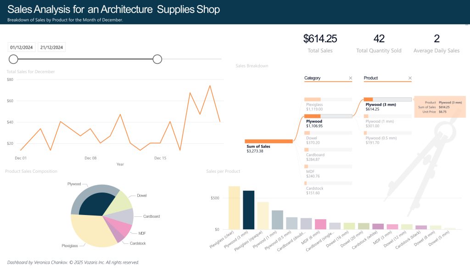This screenshot has height=272, width=470.
Task: Click the end date field 21/12/2024
Action: pos(51,47)
